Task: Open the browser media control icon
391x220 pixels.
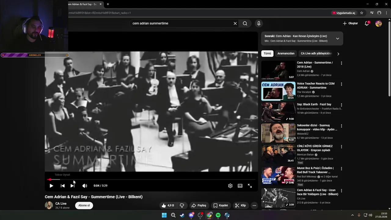Action: click(x=372, y=13)
